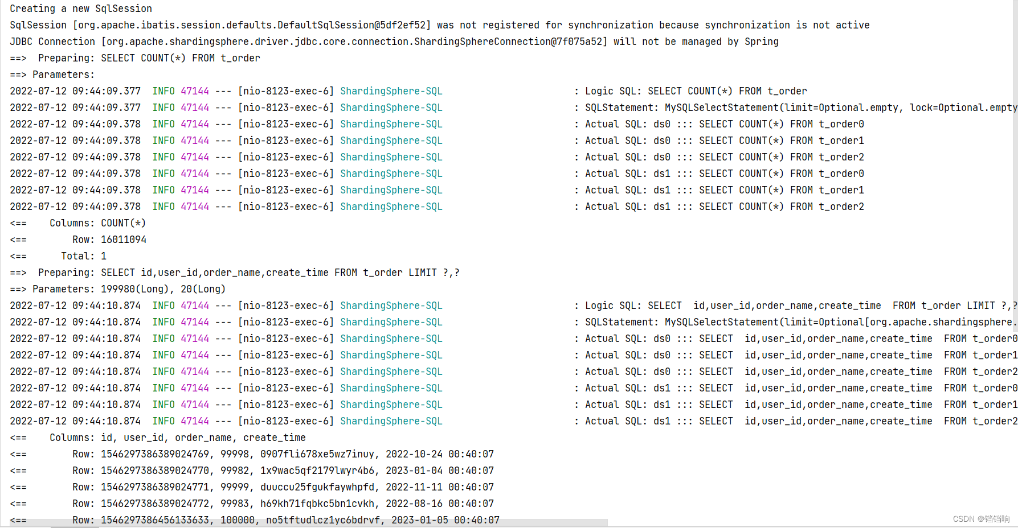Image resolution: width=1018 pixels, height=528 pixels.
Task: Click the first 09:44:10.874 Logic SQL timestamp
Action: (75, 306)
